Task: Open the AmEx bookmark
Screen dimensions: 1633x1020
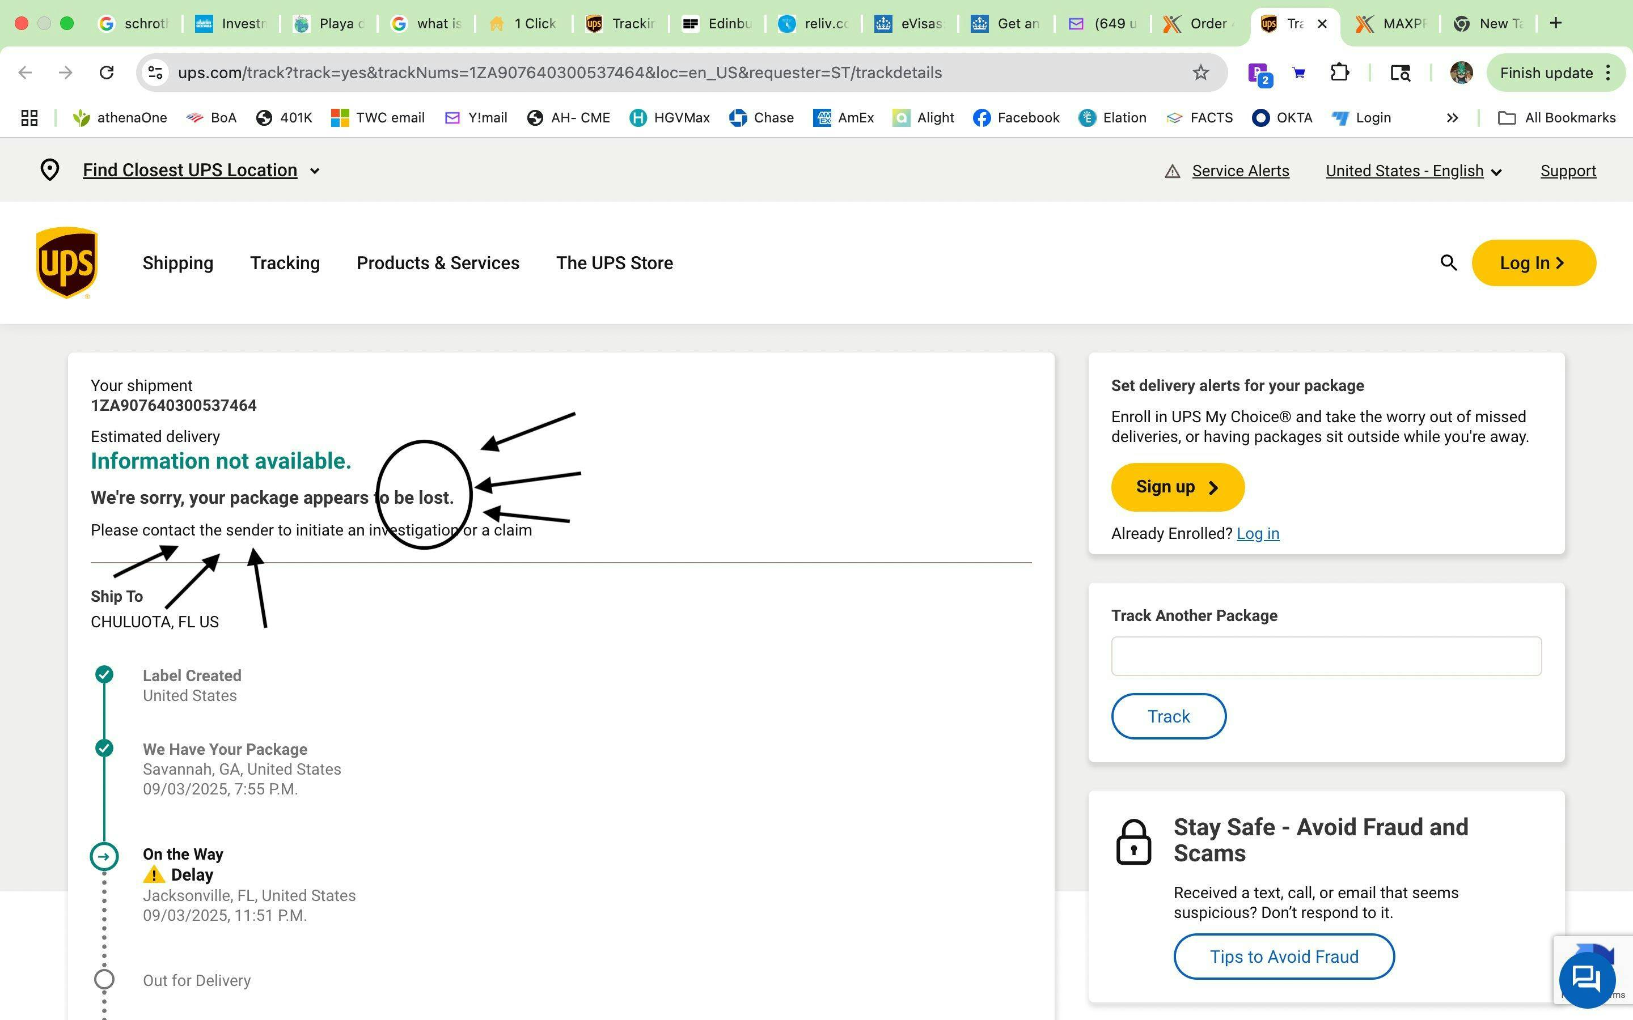Action: pos(844,118)
